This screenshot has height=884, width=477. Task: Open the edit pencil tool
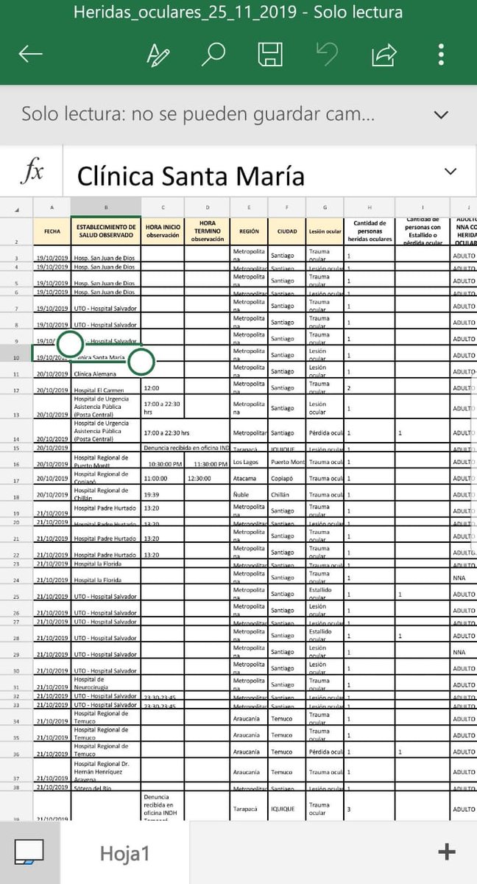[158, 55]
